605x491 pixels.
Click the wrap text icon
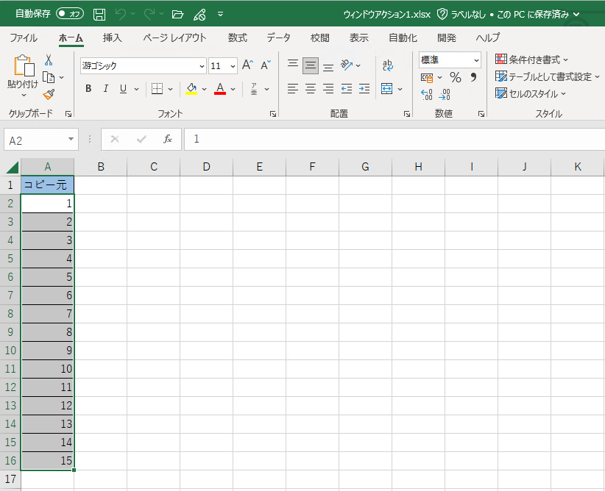388,65
